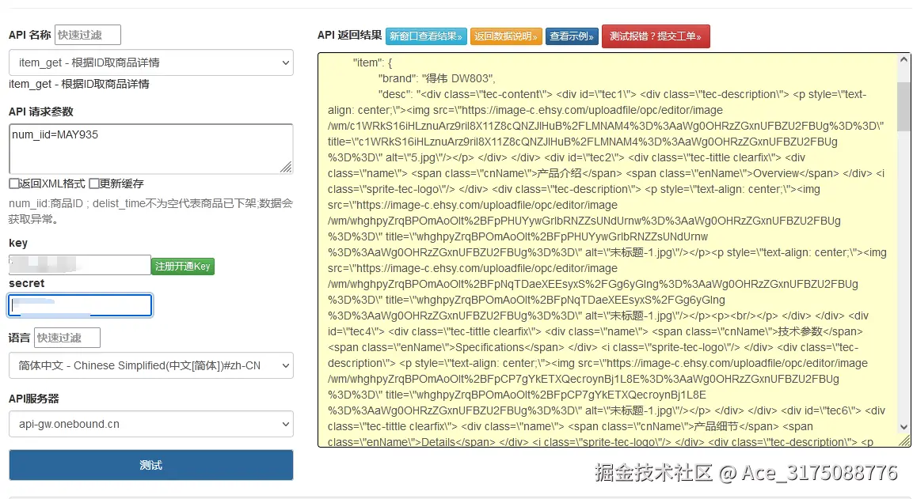Click the API名称 快速过滤 filter box
Screen dimensions: 913x499
89,35
